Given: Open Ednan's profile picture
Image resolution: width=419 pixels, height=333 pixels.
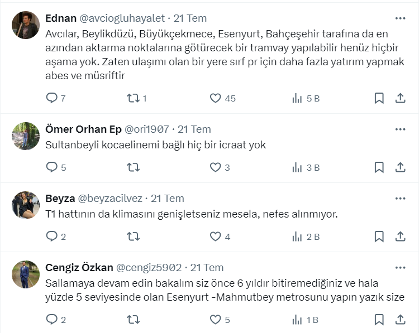Looking at the screenshot, I should [26, 25].
